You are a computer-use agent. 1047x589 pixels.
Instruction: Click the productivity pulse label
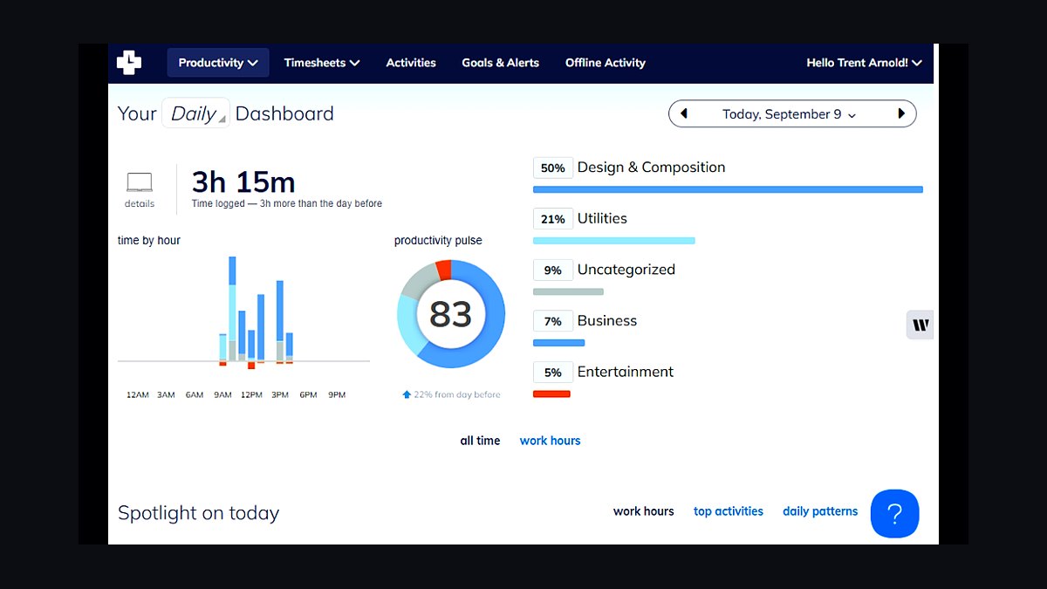[x=438, y=241]
